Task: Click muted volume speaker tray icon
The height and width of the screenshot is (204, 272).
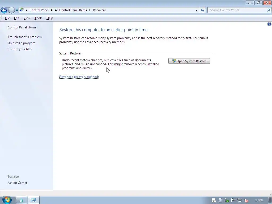Action: click(246, 200)
